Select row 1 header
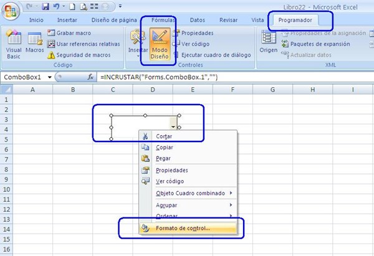This screenshot has height=256, width=374. coord(6,100)
